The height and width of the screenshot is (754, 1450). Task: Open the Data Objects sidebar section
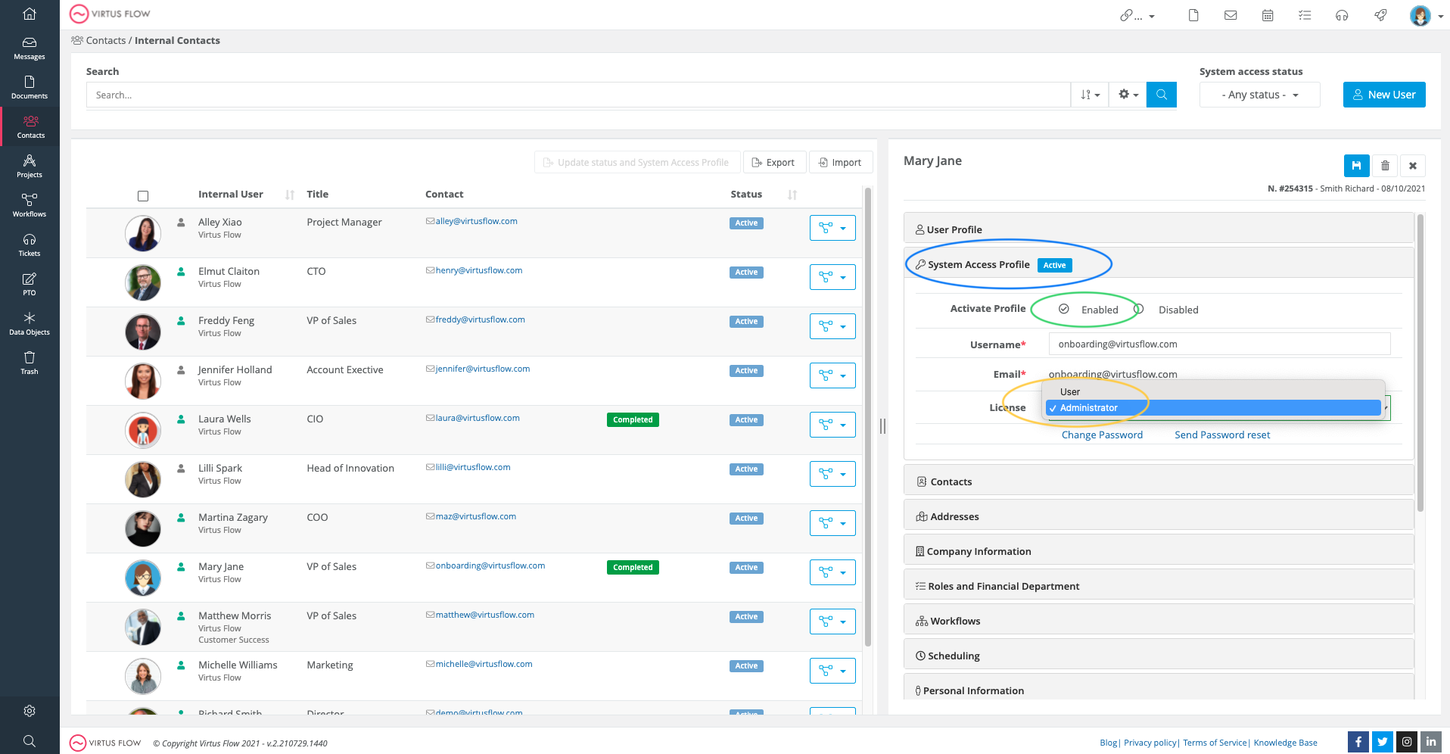(x=29, y=323)
